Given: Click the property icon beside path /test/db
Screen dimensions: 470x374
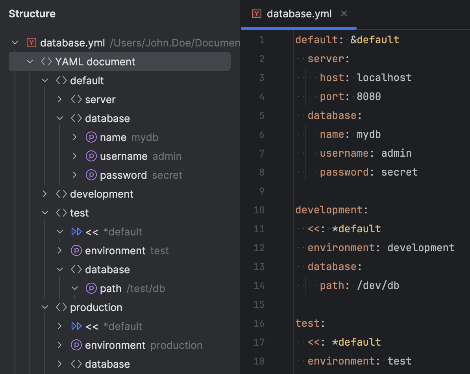Looking at the screenshot, I should [91, 288].
